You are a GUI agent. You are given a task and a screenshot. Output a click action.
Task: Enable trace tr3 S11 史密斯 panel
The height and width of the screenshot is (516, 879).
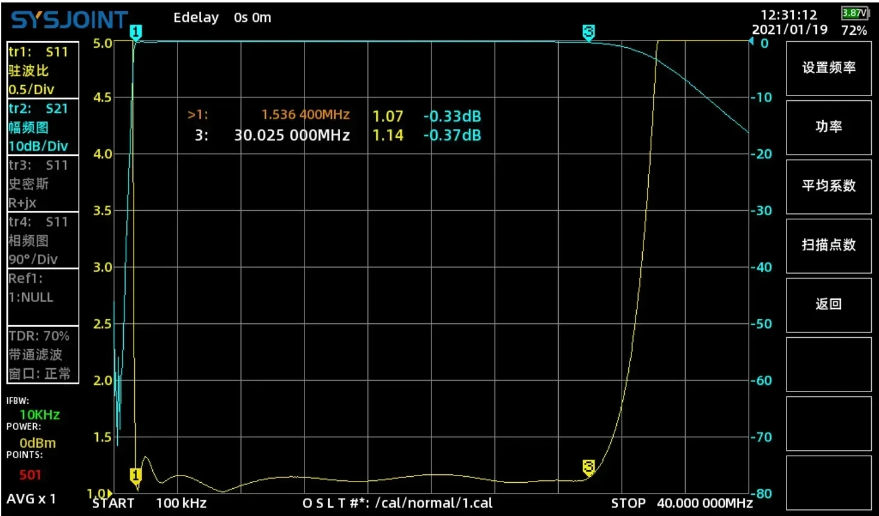pos(43,184)
